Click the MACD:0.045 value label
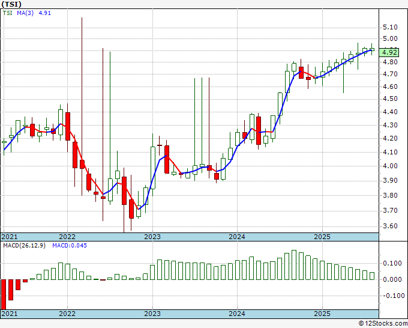The width and height of the screenshot is (408, 328). pos(70,246)
